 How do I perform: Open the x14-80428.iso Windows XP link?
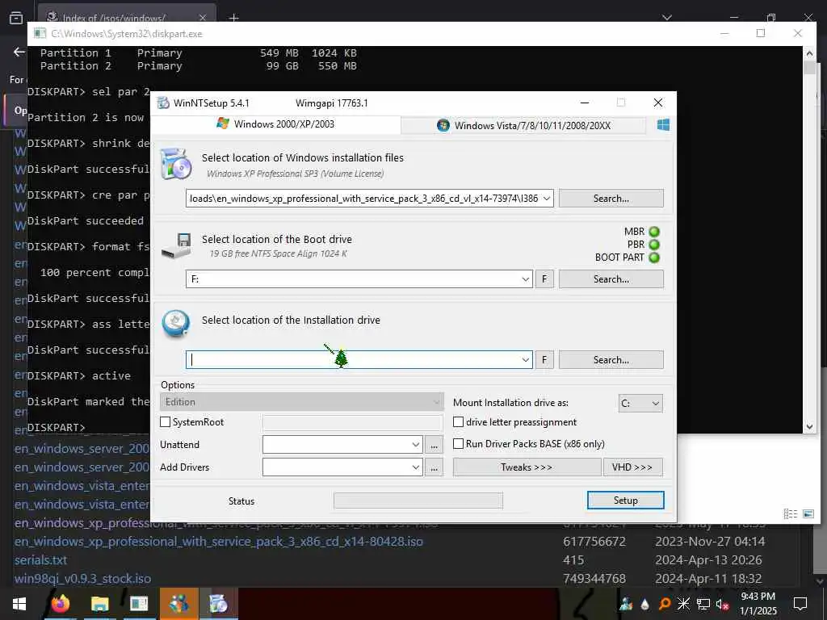tap(218, 542)
